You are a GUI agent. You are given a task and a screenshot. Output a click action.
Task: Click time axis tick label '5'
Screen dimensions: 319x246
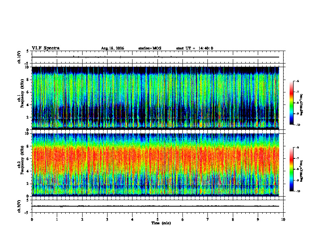157,219
